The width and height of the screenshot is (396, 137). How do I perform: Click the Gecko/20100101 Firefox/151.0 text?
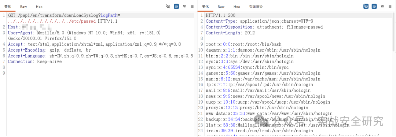point(42,38)
